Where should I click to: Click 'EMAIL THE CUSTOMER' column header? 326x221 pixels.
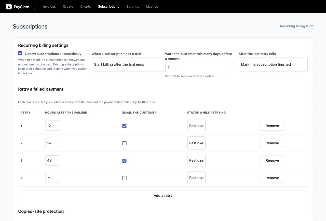coord(139,113)
